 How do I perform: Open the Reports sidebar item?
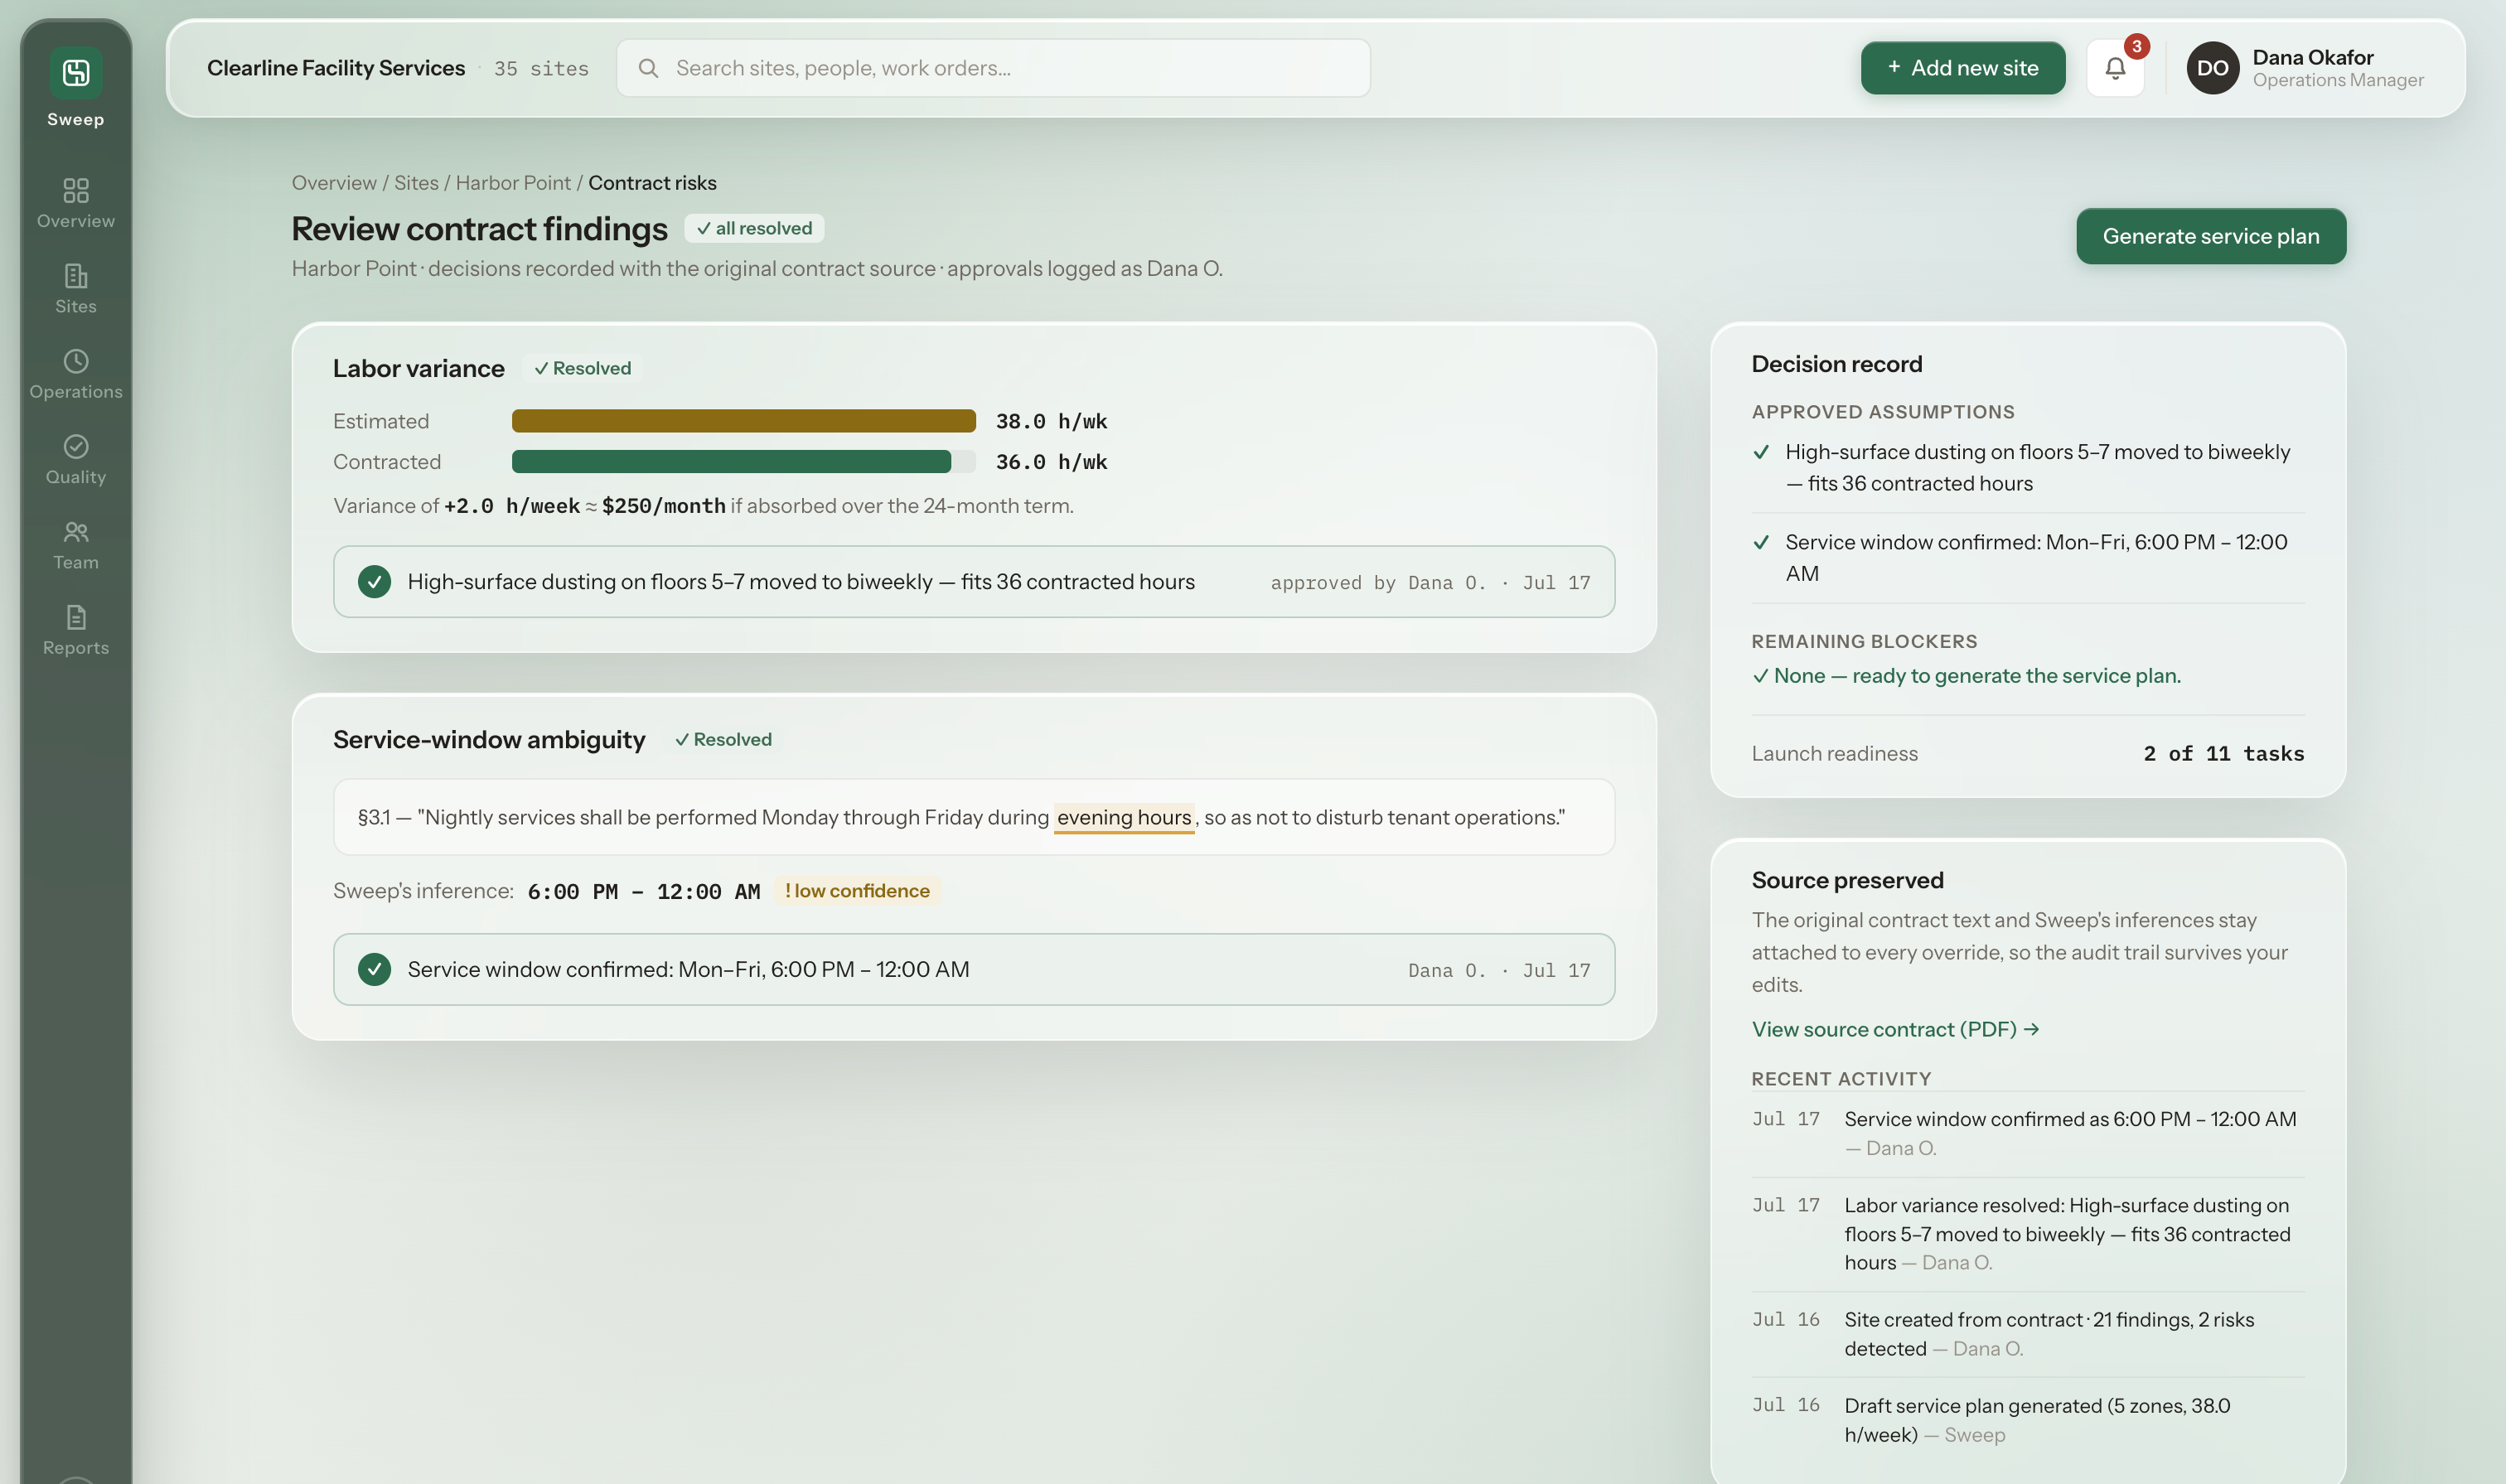(x=76, y=630)
